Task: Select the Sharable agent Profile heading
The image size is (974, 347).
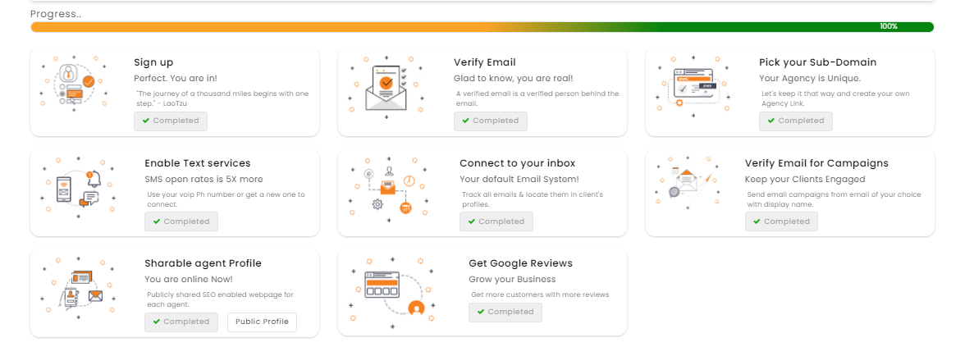Action: [203, 263]
